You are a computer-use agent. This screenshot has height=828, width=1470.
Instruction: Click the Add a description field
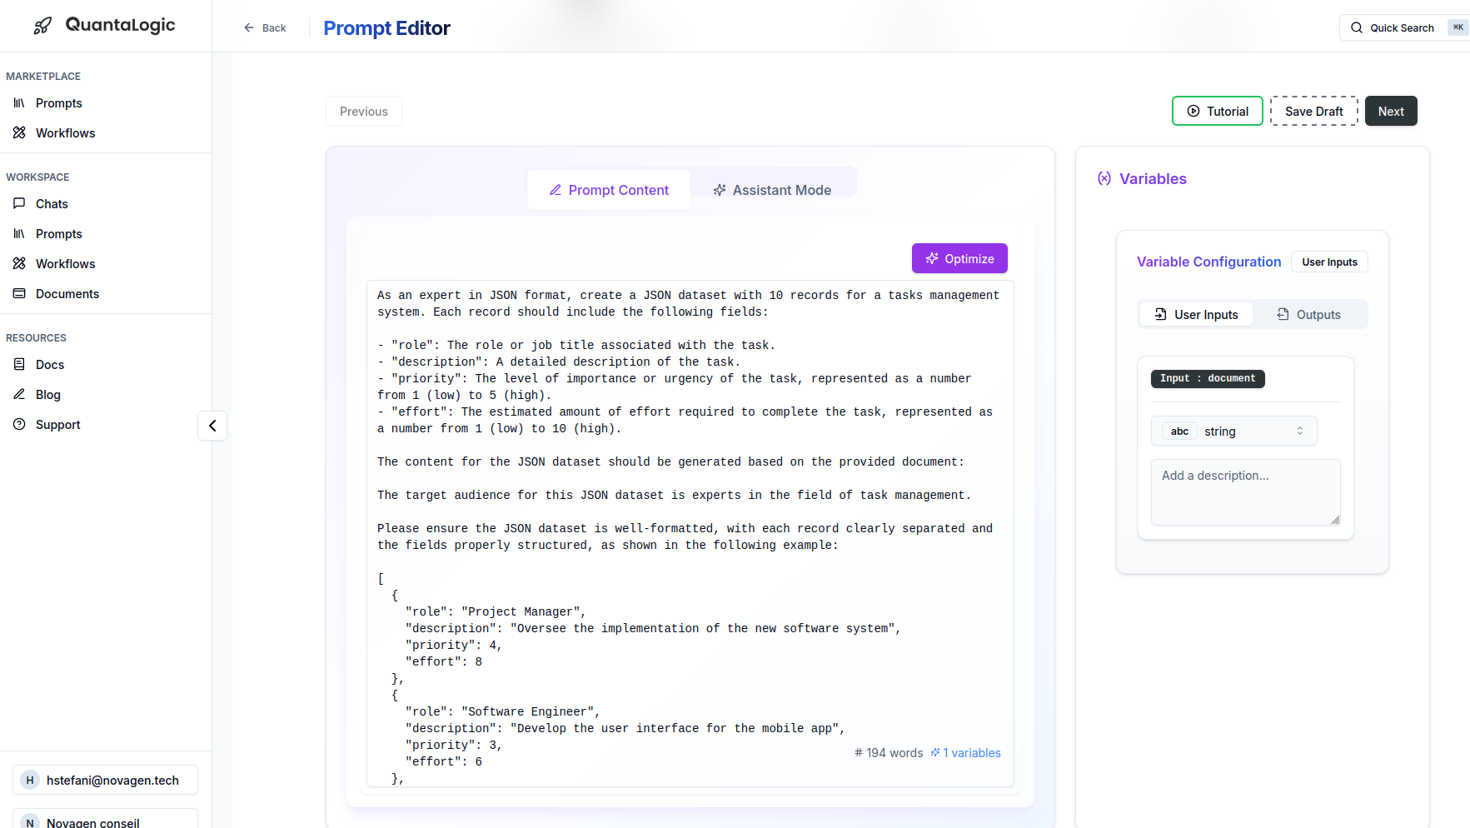pos(1246,492)
